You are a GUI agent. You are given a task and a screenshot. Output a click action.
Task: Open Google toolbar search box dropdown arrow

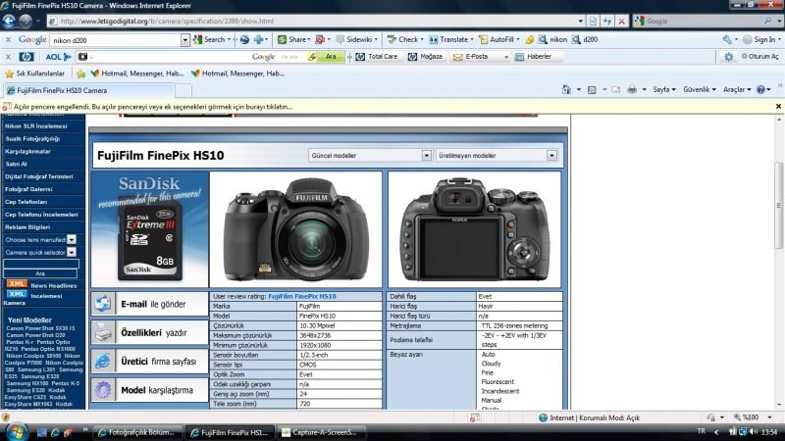(184, 40)
